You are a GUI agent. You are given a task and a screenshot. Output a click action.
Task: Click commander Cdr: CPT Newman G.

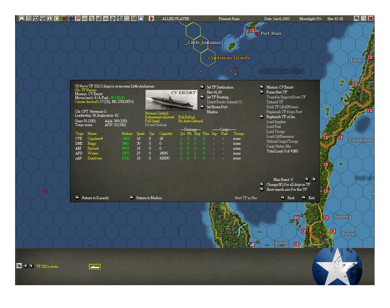tap(91, 111)
